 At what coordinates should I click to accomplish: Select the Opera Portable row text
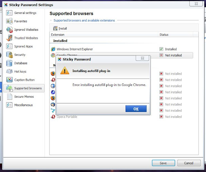point(67,117)
